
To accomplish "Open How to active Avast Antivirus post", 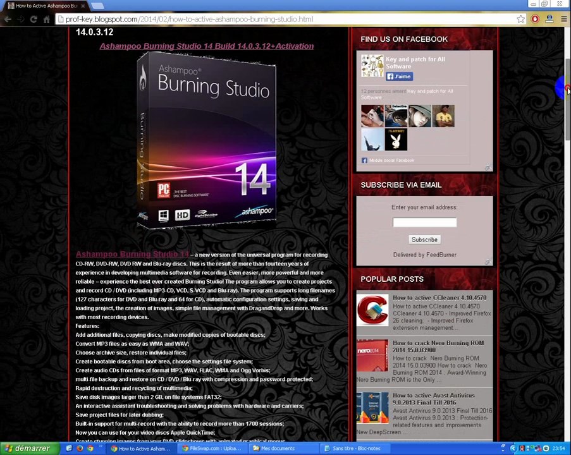I will click(434, 399).
